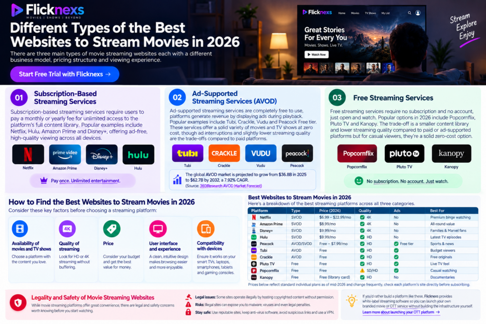Click the orange devices Compatibility icon
The width and height of the screenshot is (486, 324).
[x=206, y=229]
